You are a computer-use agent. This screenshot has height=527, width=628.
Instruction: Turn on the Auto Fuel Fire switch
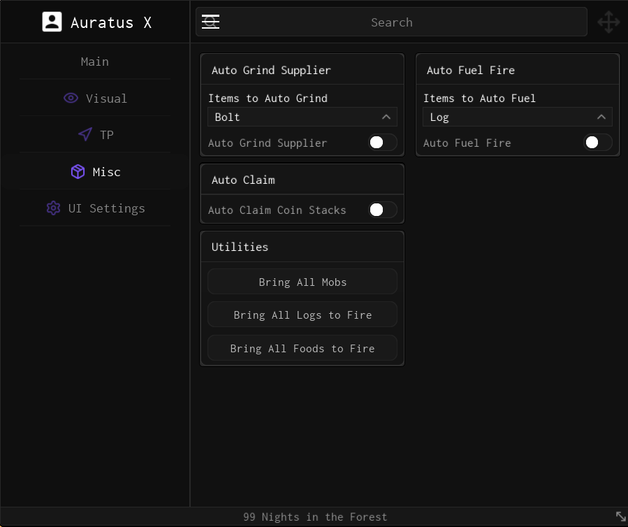597,143
